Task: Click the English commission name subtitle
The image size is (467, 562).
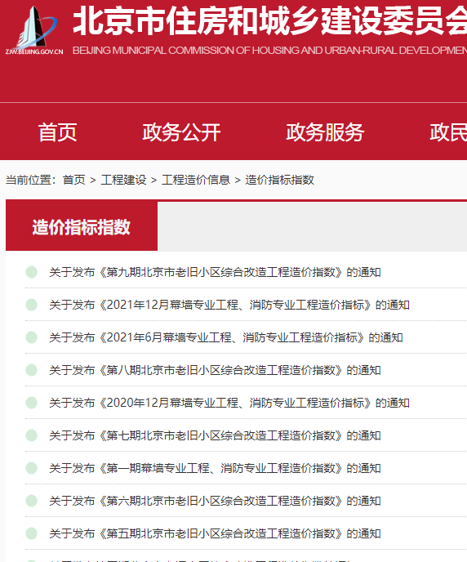Action: (269, 51)
